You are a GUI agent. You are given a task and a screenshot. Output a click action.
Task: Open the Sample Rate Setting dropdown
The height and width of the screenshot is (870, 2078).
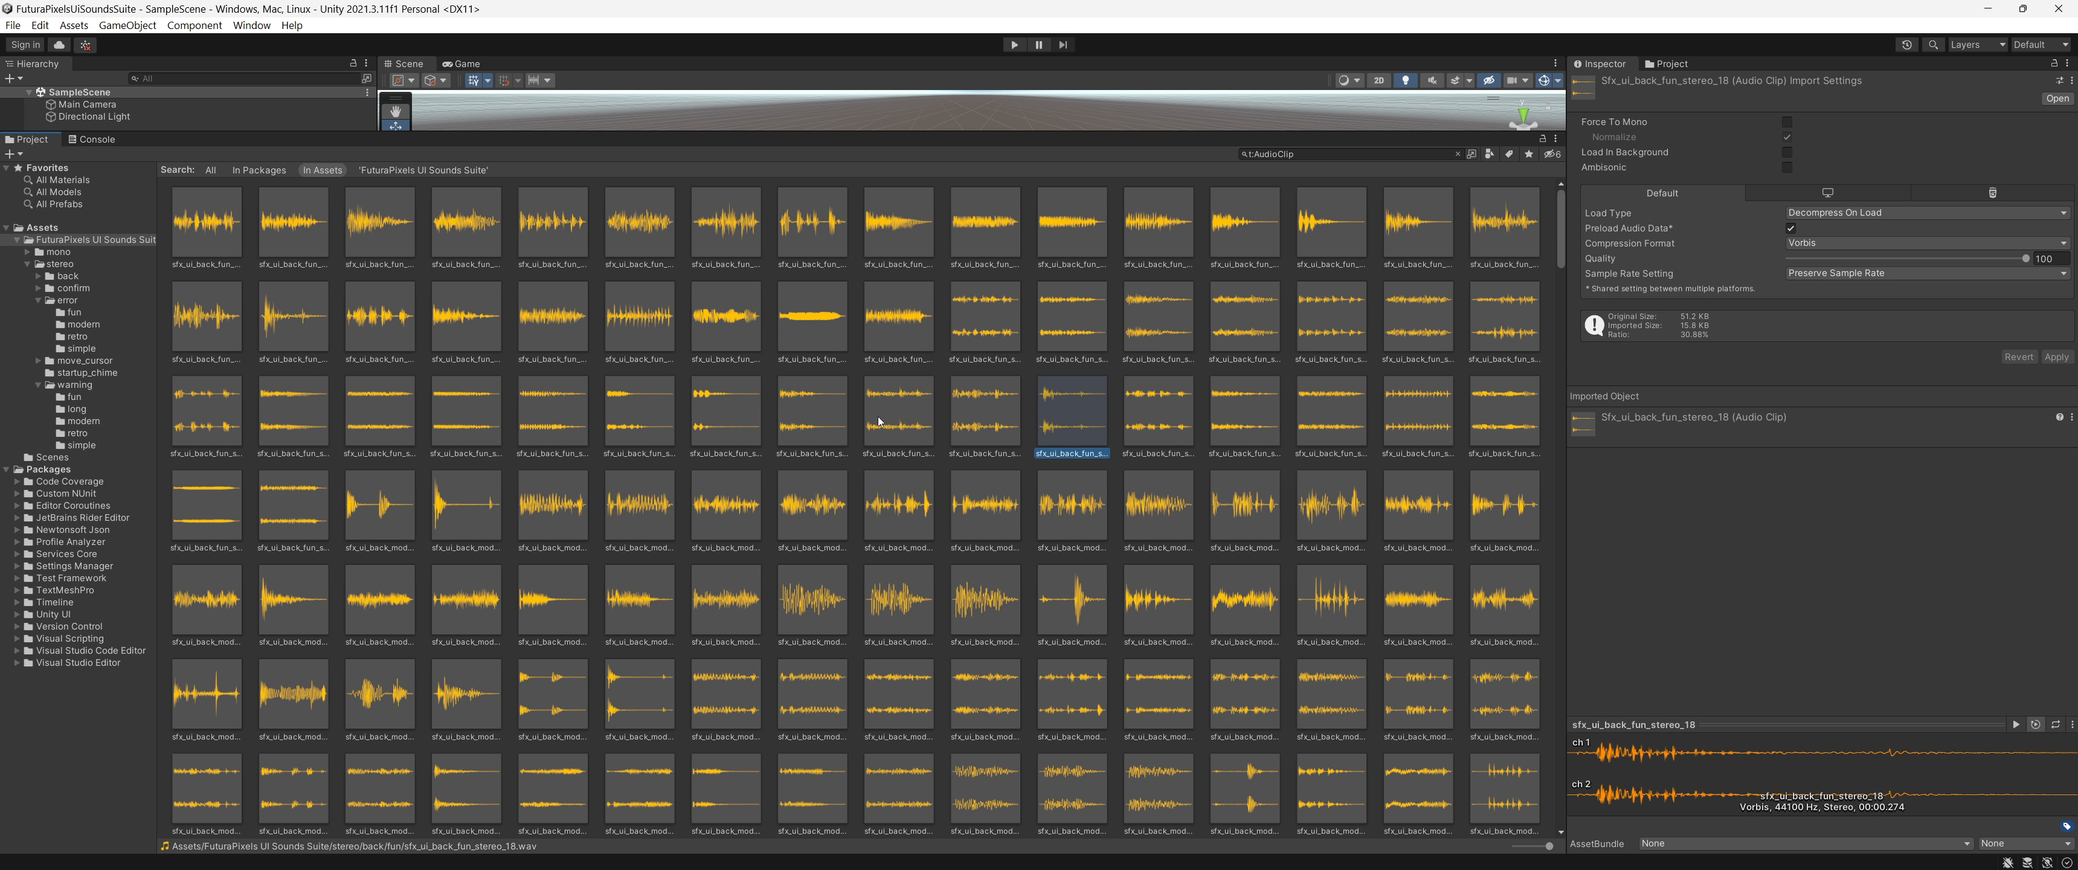1928,274
